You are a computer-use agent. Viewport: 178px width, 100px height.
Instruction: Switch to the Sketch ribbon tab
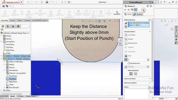(20, 20)
